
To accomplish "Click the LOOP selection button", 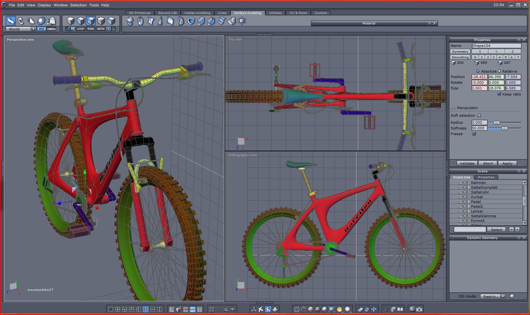I will [81, 29].
